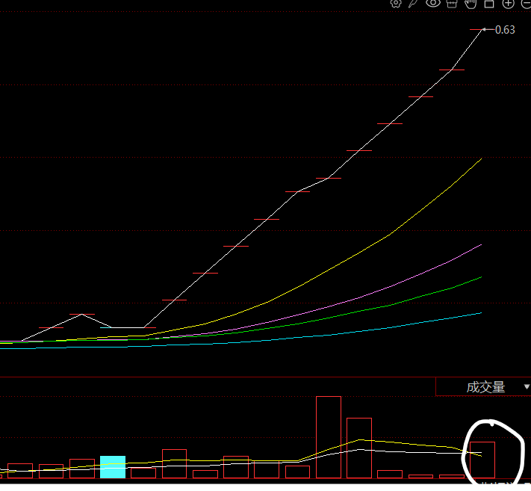This screenshot has width=531, height=491.
Task: Click the window layout icon
Action: [489, 4]
